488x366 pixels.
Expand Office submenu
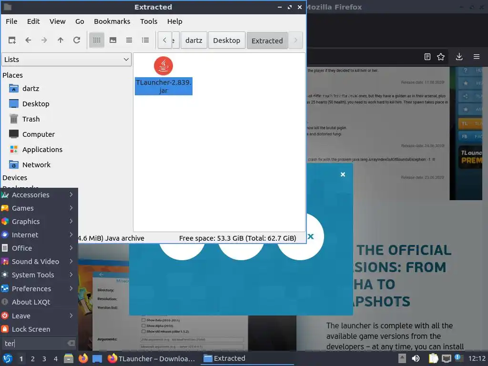[x=39, y=248]
